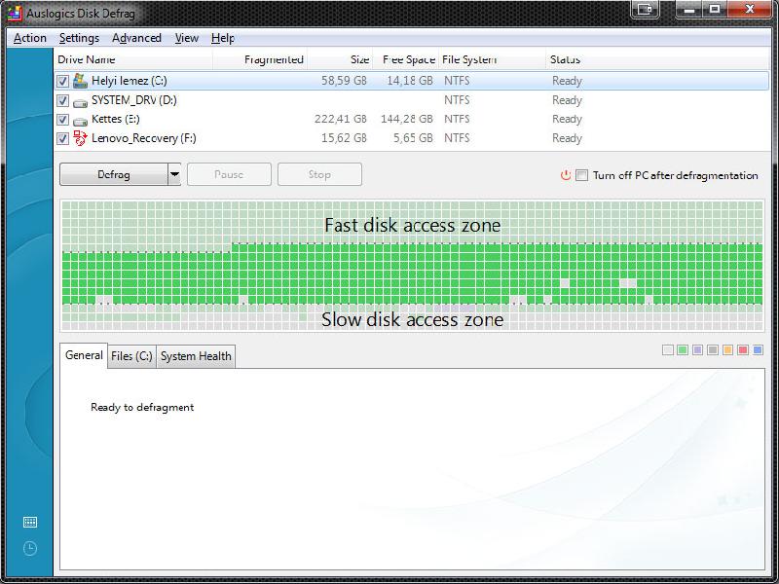Select the Helyi lemez (C:) drive row
Screen dimensions: 779x584
coord(411,81)
